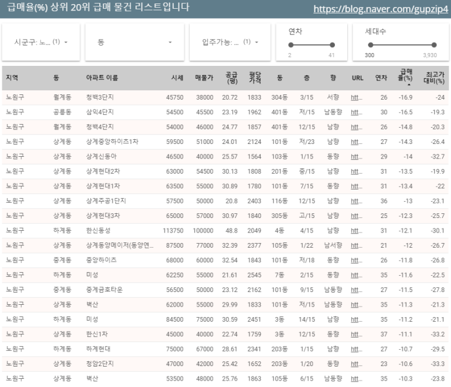Click the 중계동 cell in 중앙하이츠 row
The width and height of the screenshot is (451, 387).
(x=62, y=261)
